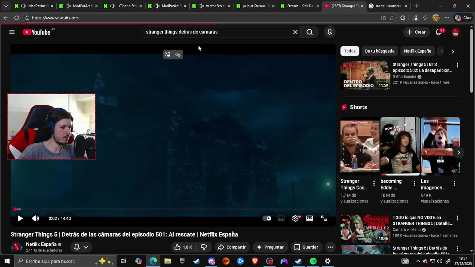Open the Windows Start menu
The width and height of the screenshot is (475, 267).
coord(7,261)
